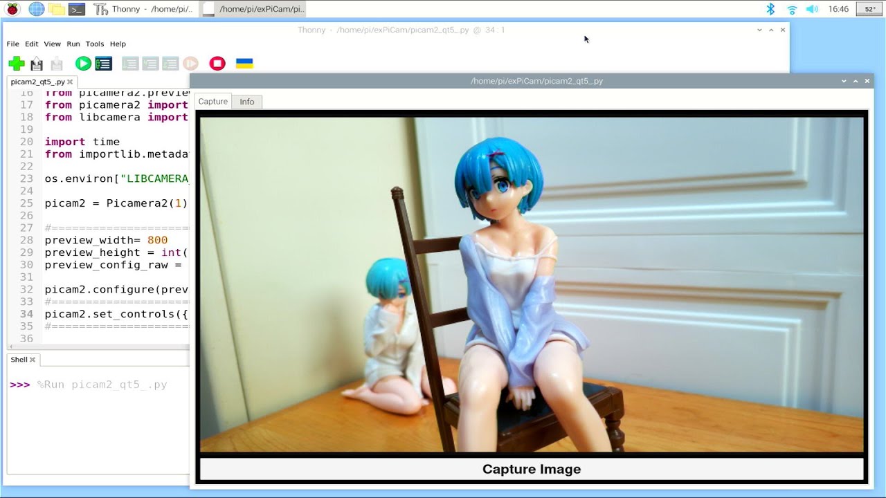Click the camera window title /home/pi/exPiCam/picam2_qt5_.py
The height and width of the screenshot is (498, 886).
pyautogui.click(x=536, y=81)
